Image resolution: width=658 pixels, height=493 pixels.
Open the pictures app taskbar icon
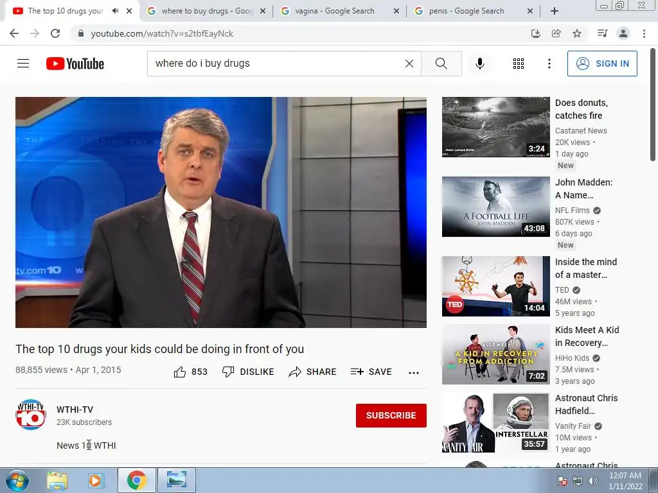click(x=176, y=480)
